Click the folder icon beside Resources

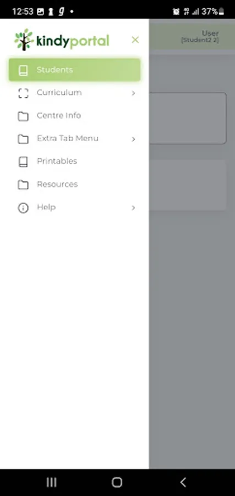coord(23,185)
